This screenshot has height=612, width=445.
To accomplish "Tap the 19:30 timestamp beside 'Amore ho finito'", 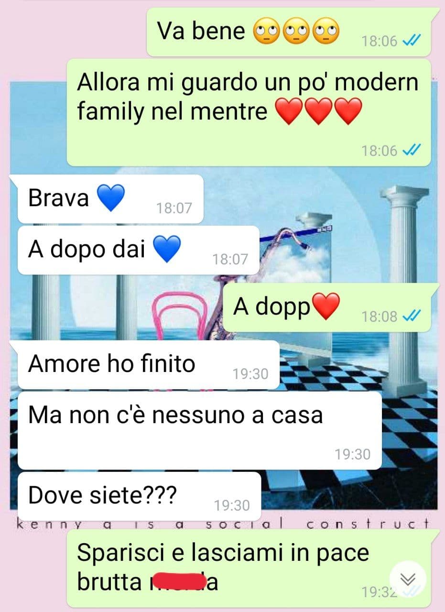I will [250, 373].
